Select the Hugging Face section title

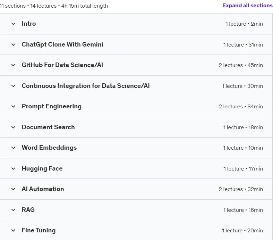[x=42, y=168]
